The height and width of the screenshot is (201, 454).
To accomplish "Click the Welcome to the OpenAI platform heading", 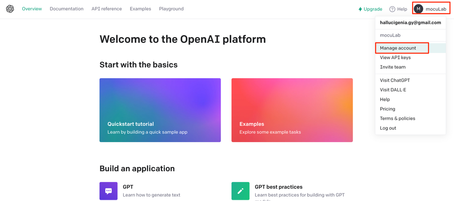I will pos(183,39).
